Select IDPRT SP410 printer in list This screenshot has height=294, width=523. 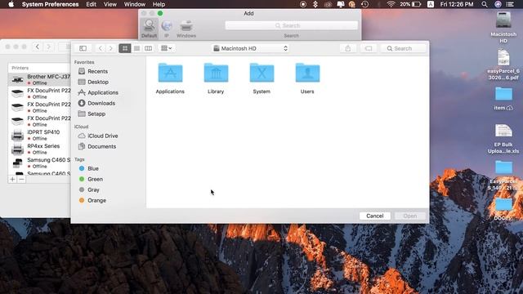pyautogui.click(x=39, y=135)
